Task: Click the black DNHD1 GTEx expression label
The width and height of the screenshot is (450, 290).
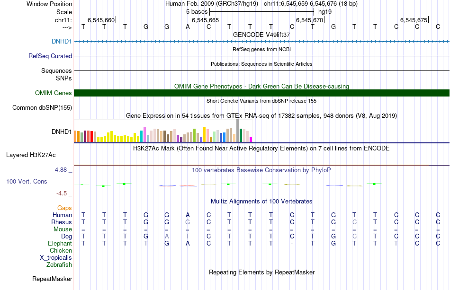Action: point(62,132)
